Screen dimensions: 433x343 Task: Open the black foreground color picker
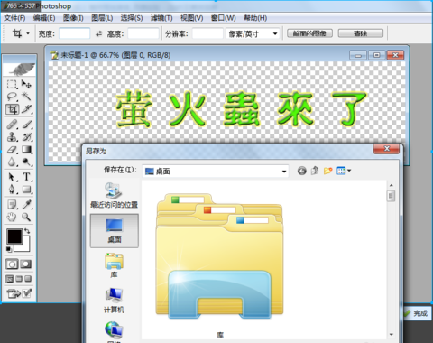[x=14, y=236]
